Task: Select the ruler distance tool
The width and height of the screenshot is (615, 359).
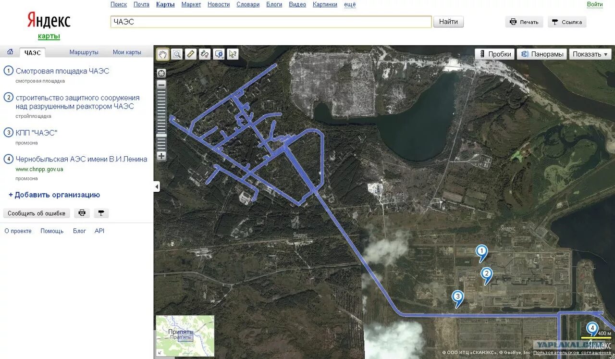Action: (x=191, y=54)
